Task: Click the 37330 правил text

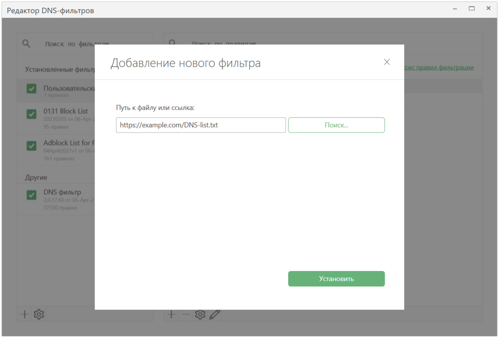Action: click(60, 208)
